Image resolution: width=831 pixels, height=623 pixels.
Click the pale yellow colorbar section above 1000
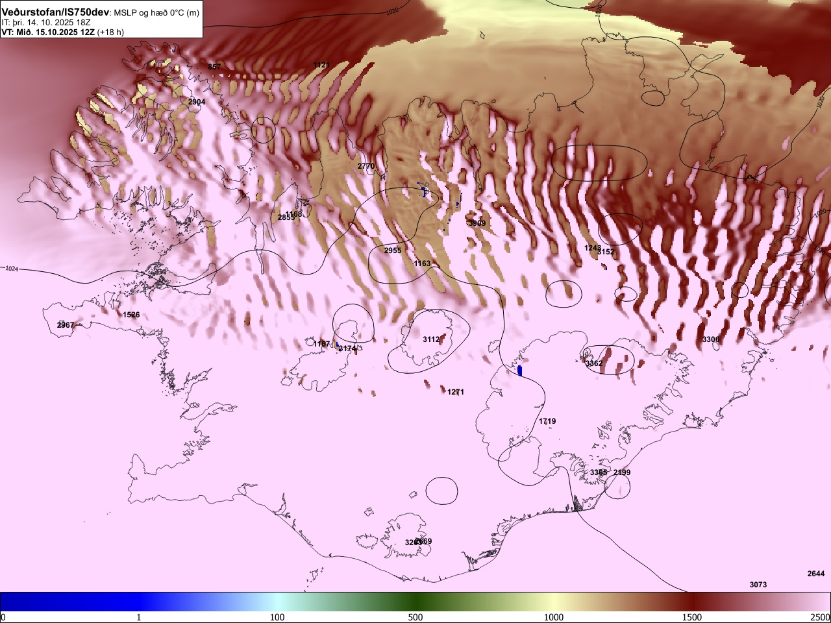[x=554, y=602]
